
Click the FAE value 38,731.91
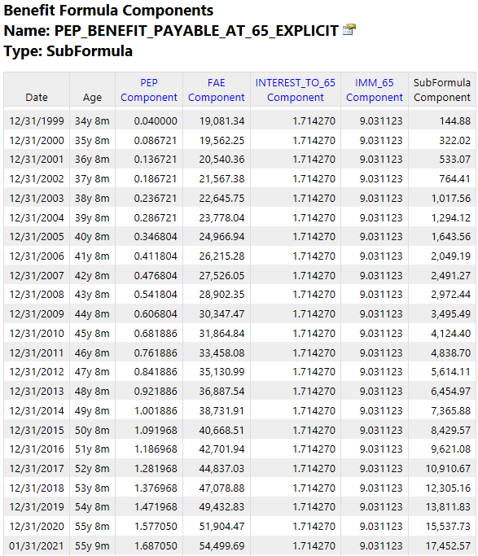[x=221, y=411]
